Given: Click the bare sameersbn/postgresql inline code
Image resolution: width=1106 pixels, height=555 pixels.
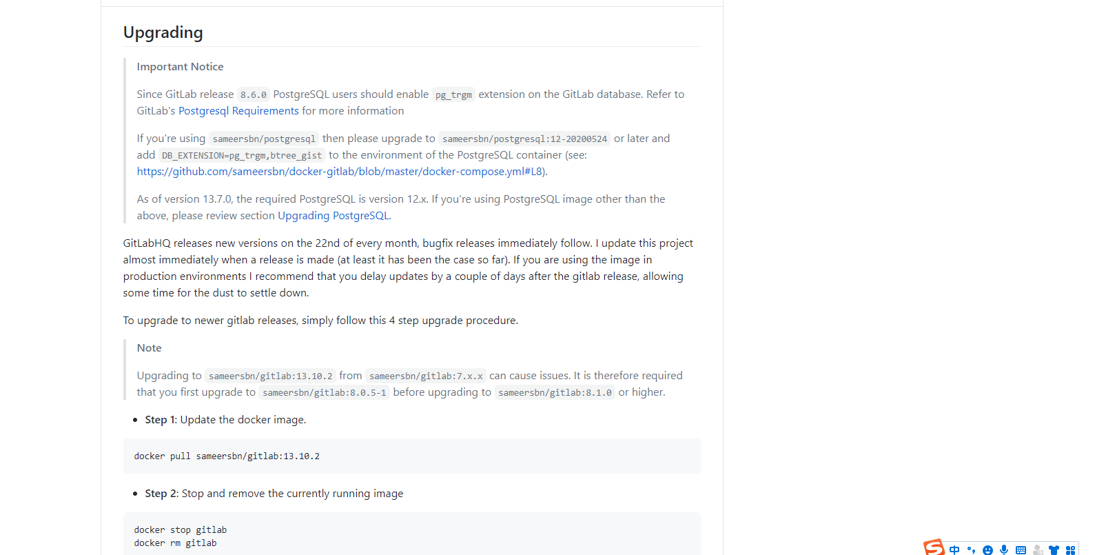Looking at the screenshot, I should tap(264, 139).
